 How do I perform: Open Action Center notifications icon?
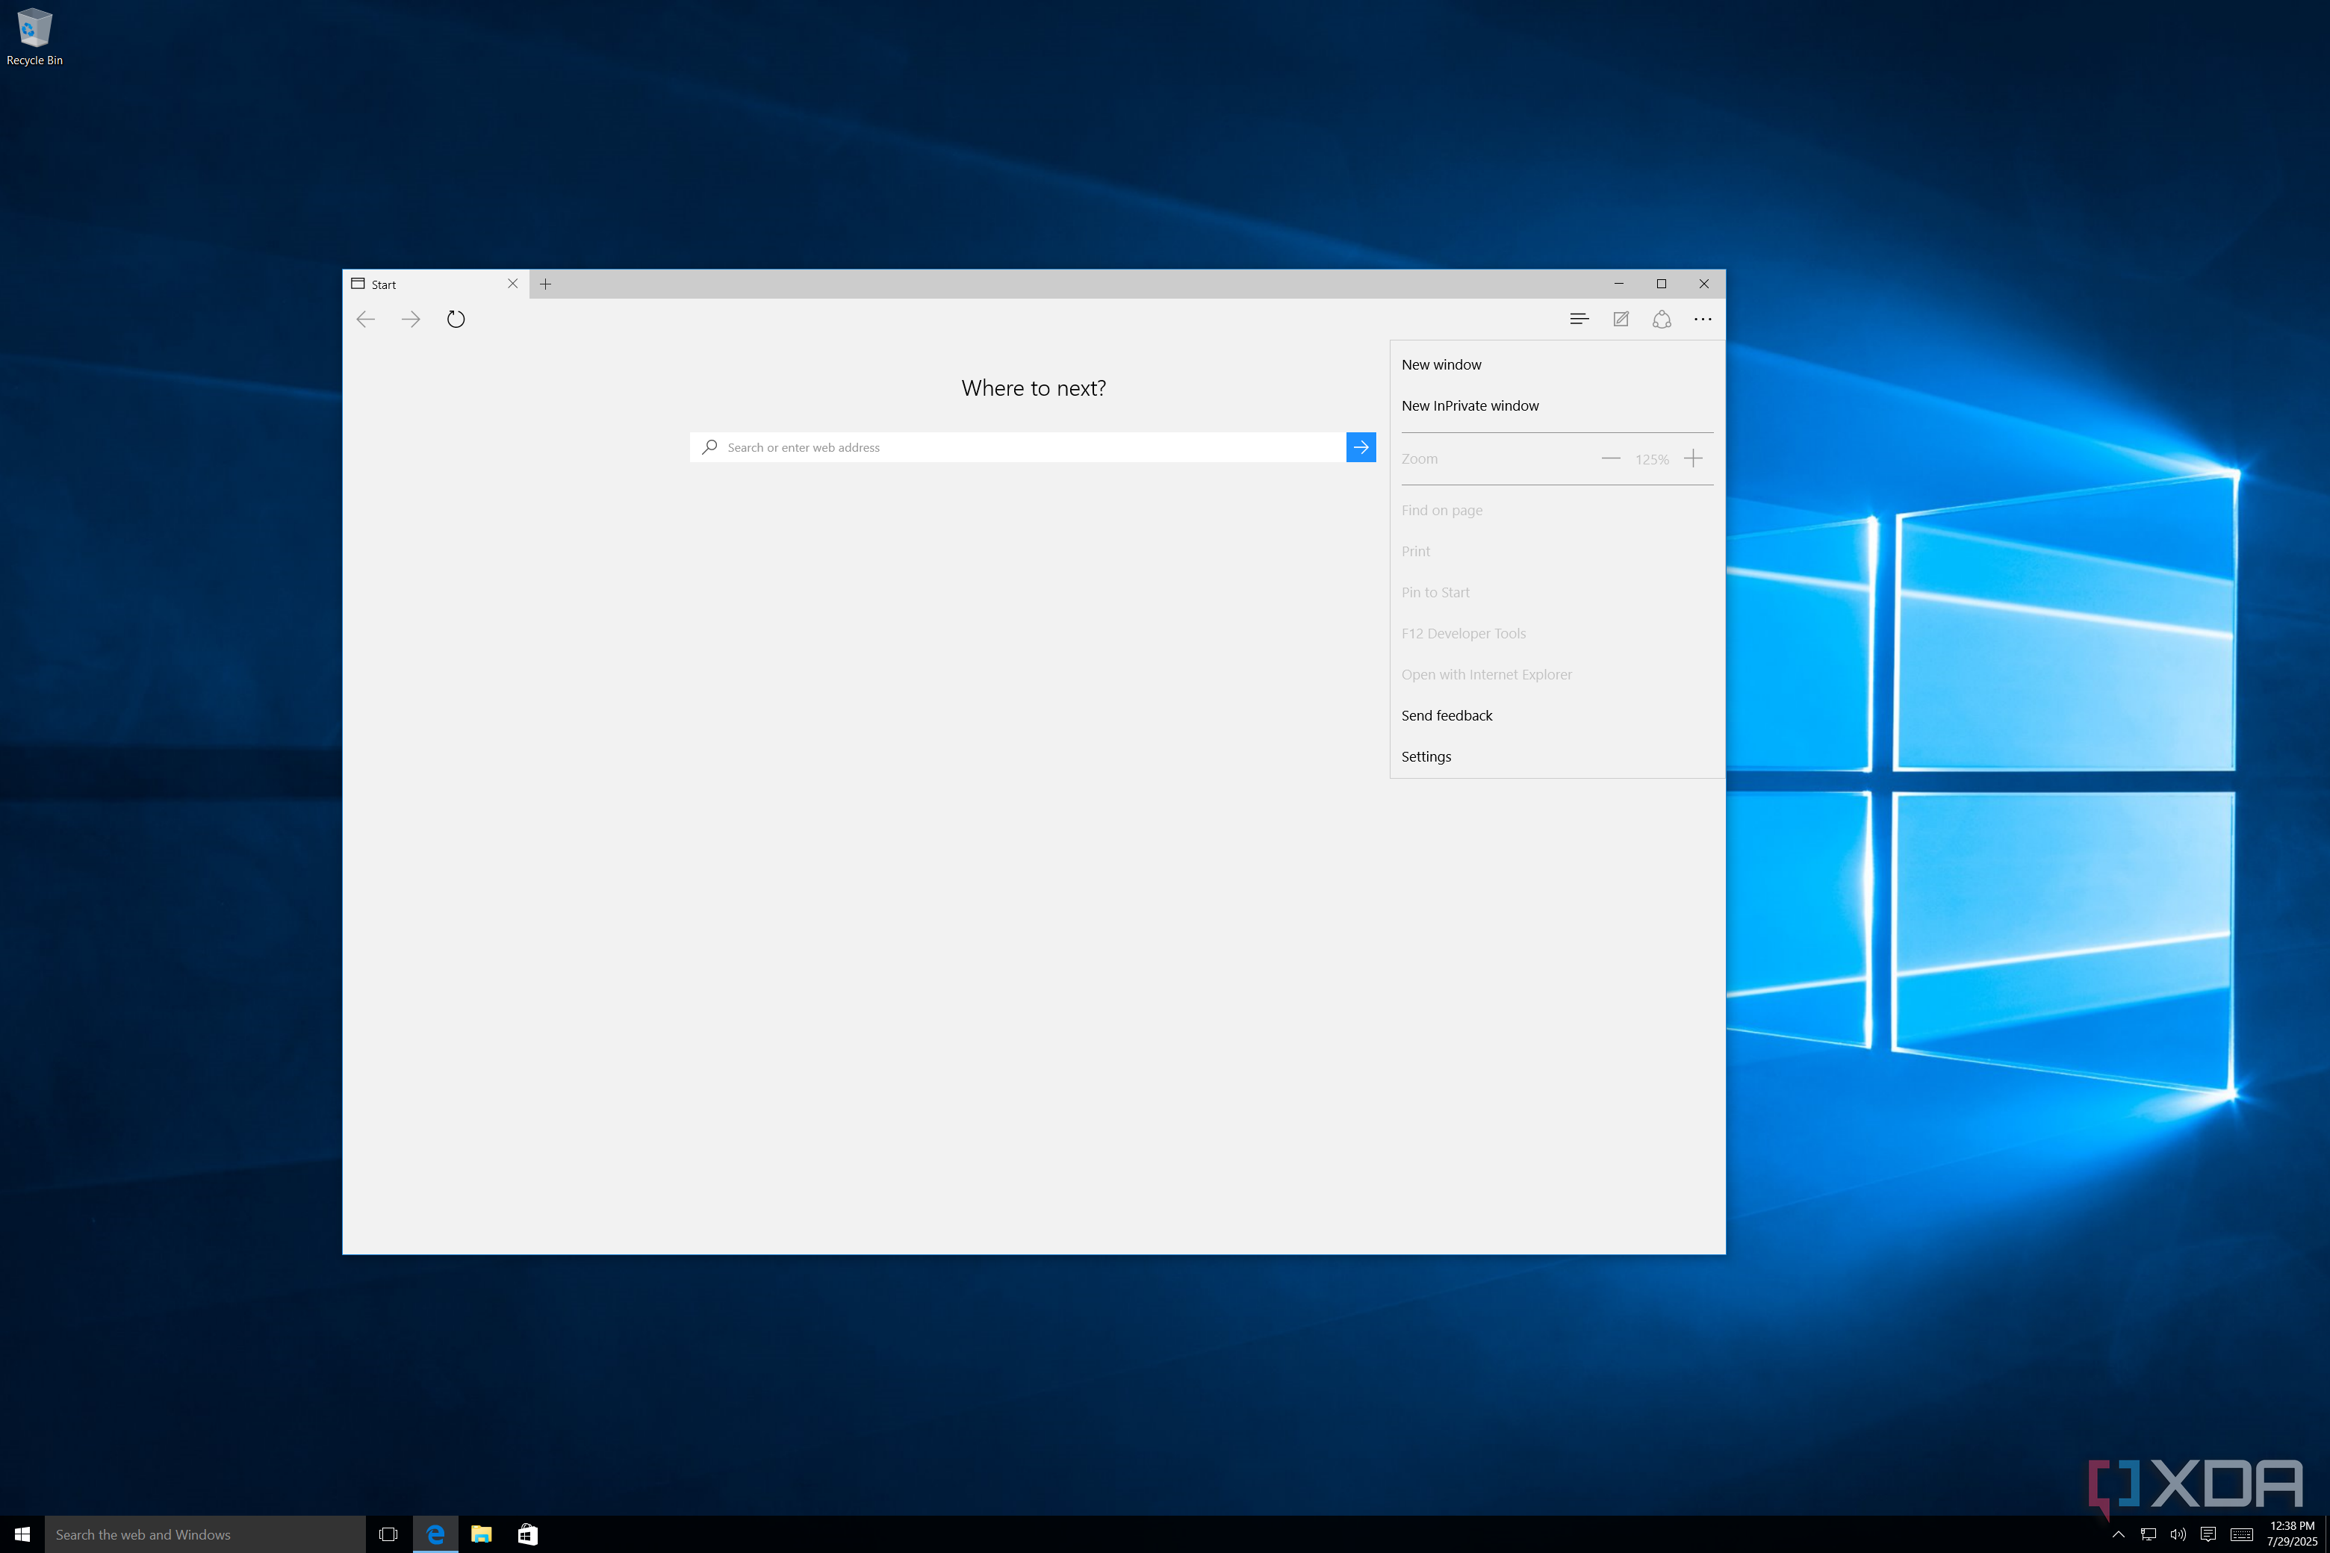[2208, 1535]
